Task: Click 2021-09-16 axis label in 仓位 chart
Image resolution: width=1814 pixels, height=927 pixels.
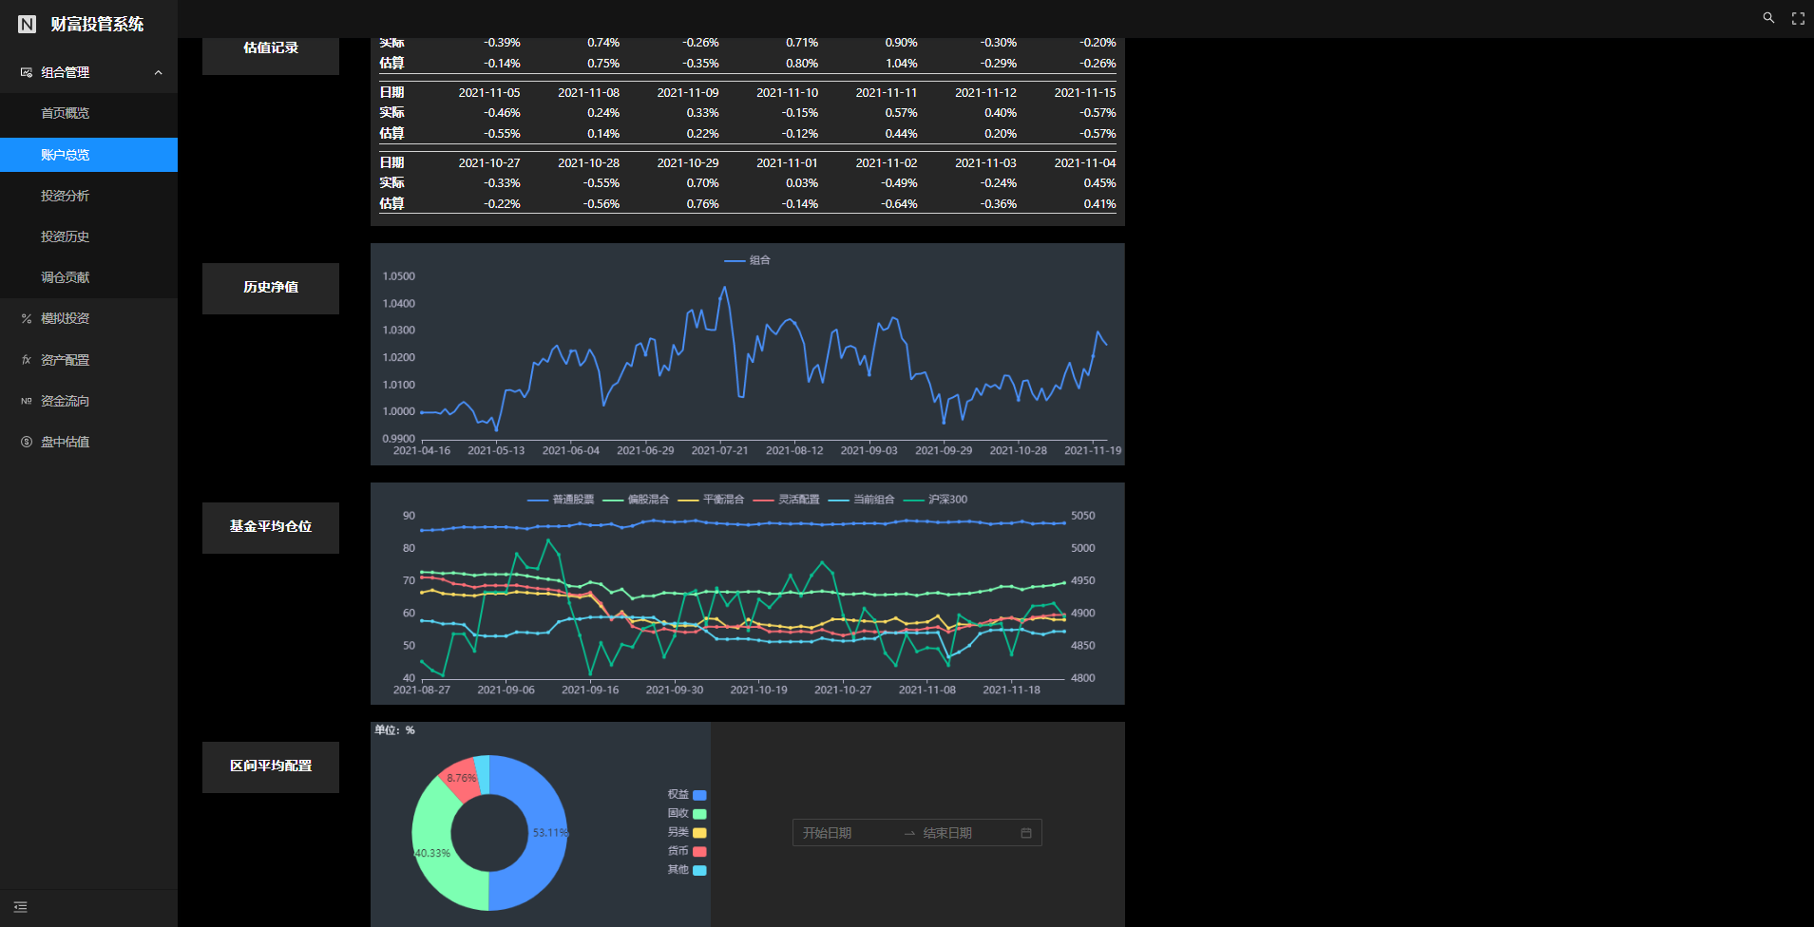Action: pos(590,691)
